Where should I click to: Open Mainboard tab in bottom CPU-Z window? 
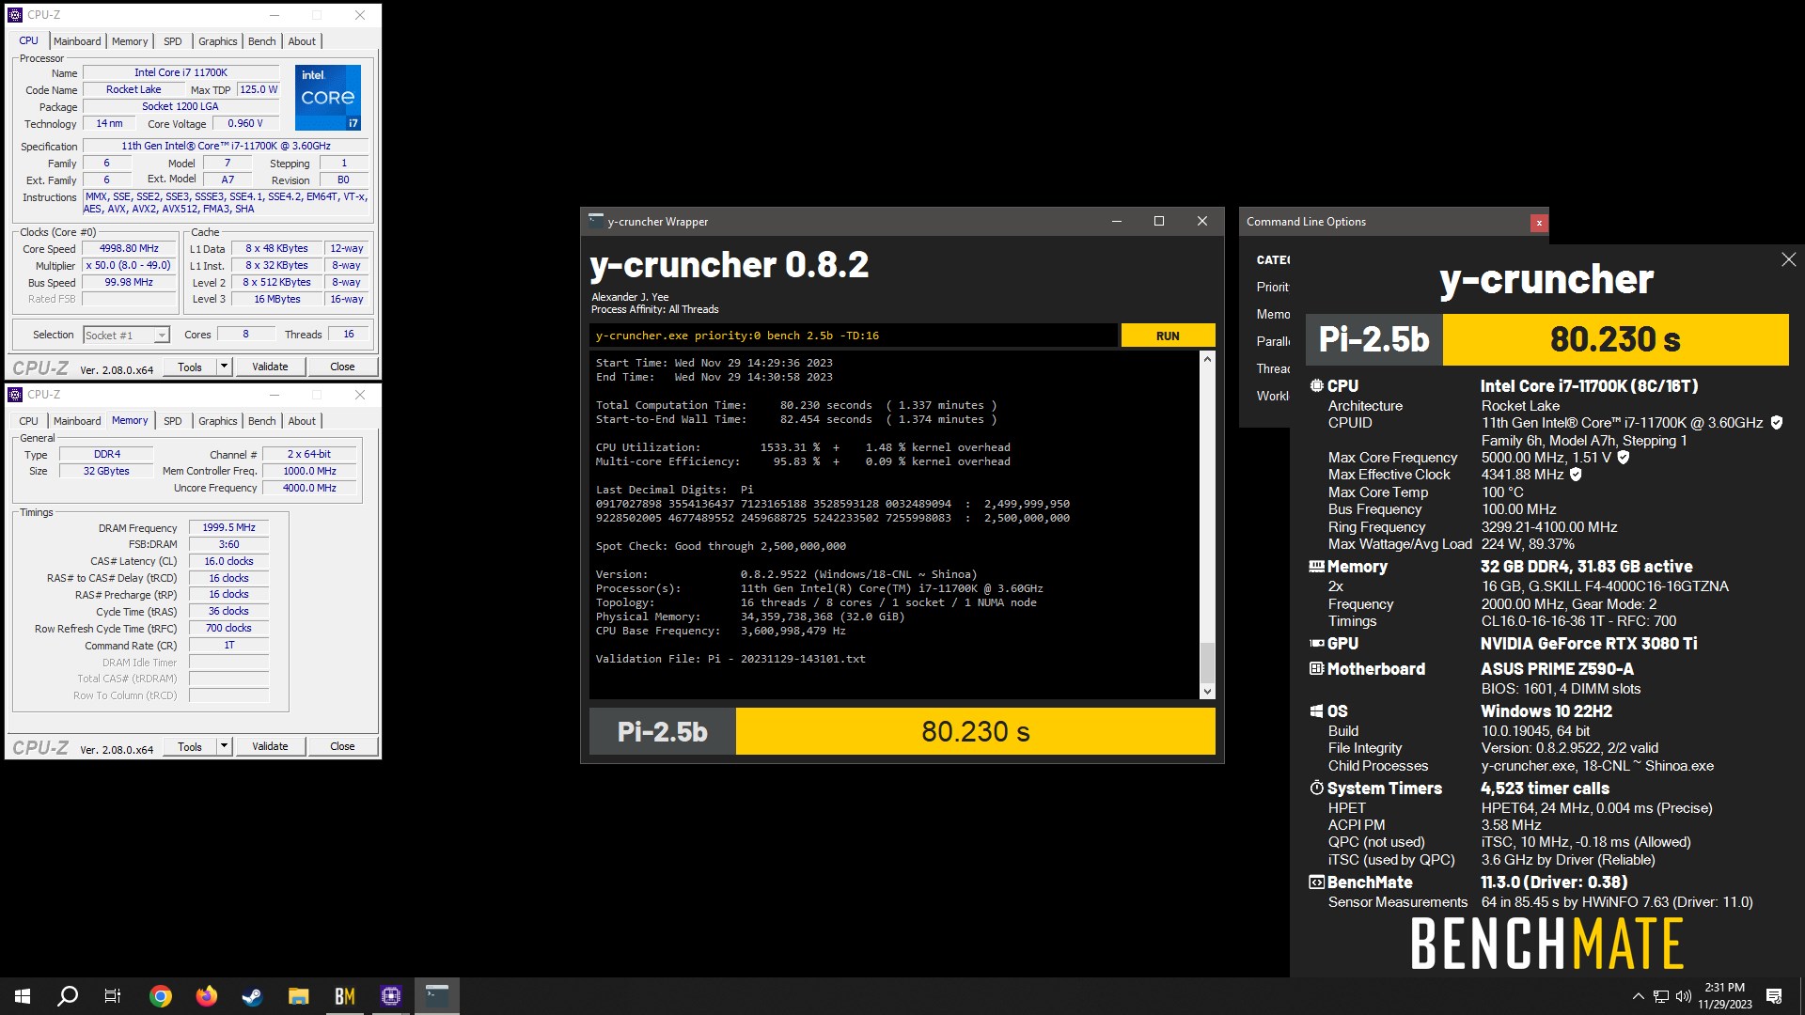[x=77, y=421]
